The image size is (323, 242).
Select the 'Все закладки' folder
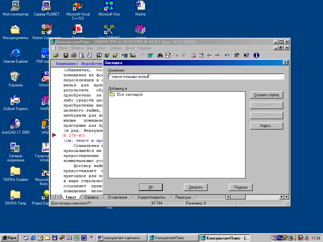coord(129,95)
